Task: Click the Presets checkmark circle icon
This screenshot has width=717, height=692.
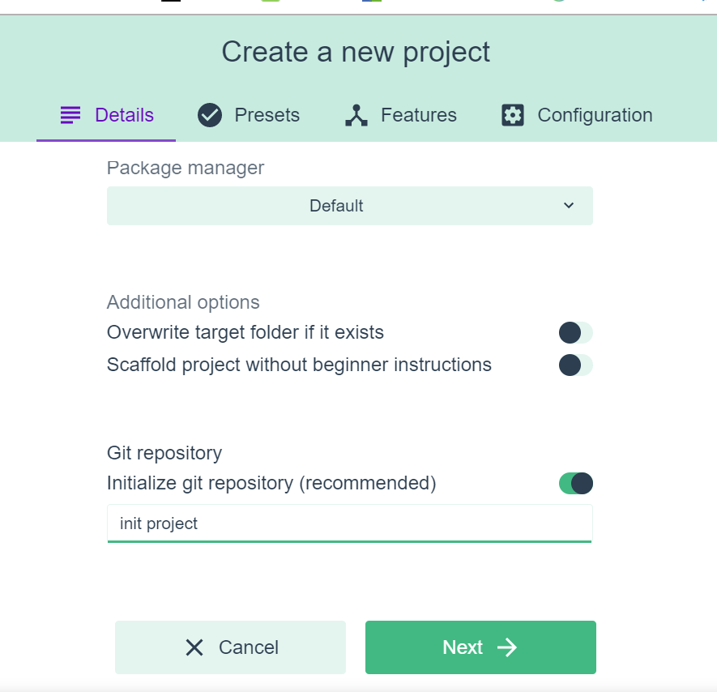Action: click(x=210, y=115)
